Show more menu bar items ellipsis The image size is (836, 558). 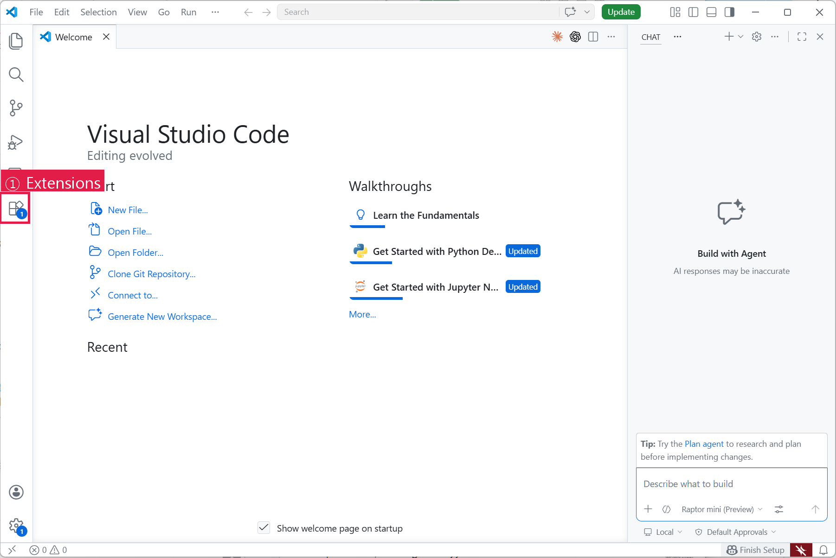pos(215,12)
